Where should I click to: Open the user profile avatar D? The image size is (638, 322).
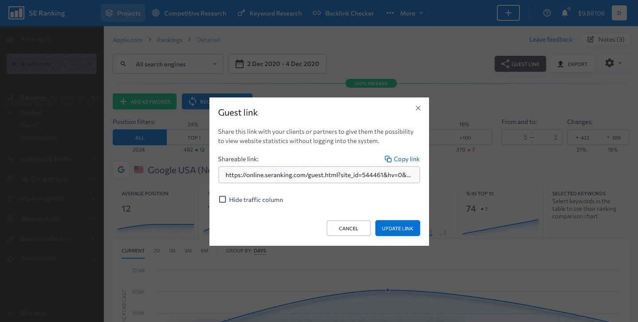[619, 13]
